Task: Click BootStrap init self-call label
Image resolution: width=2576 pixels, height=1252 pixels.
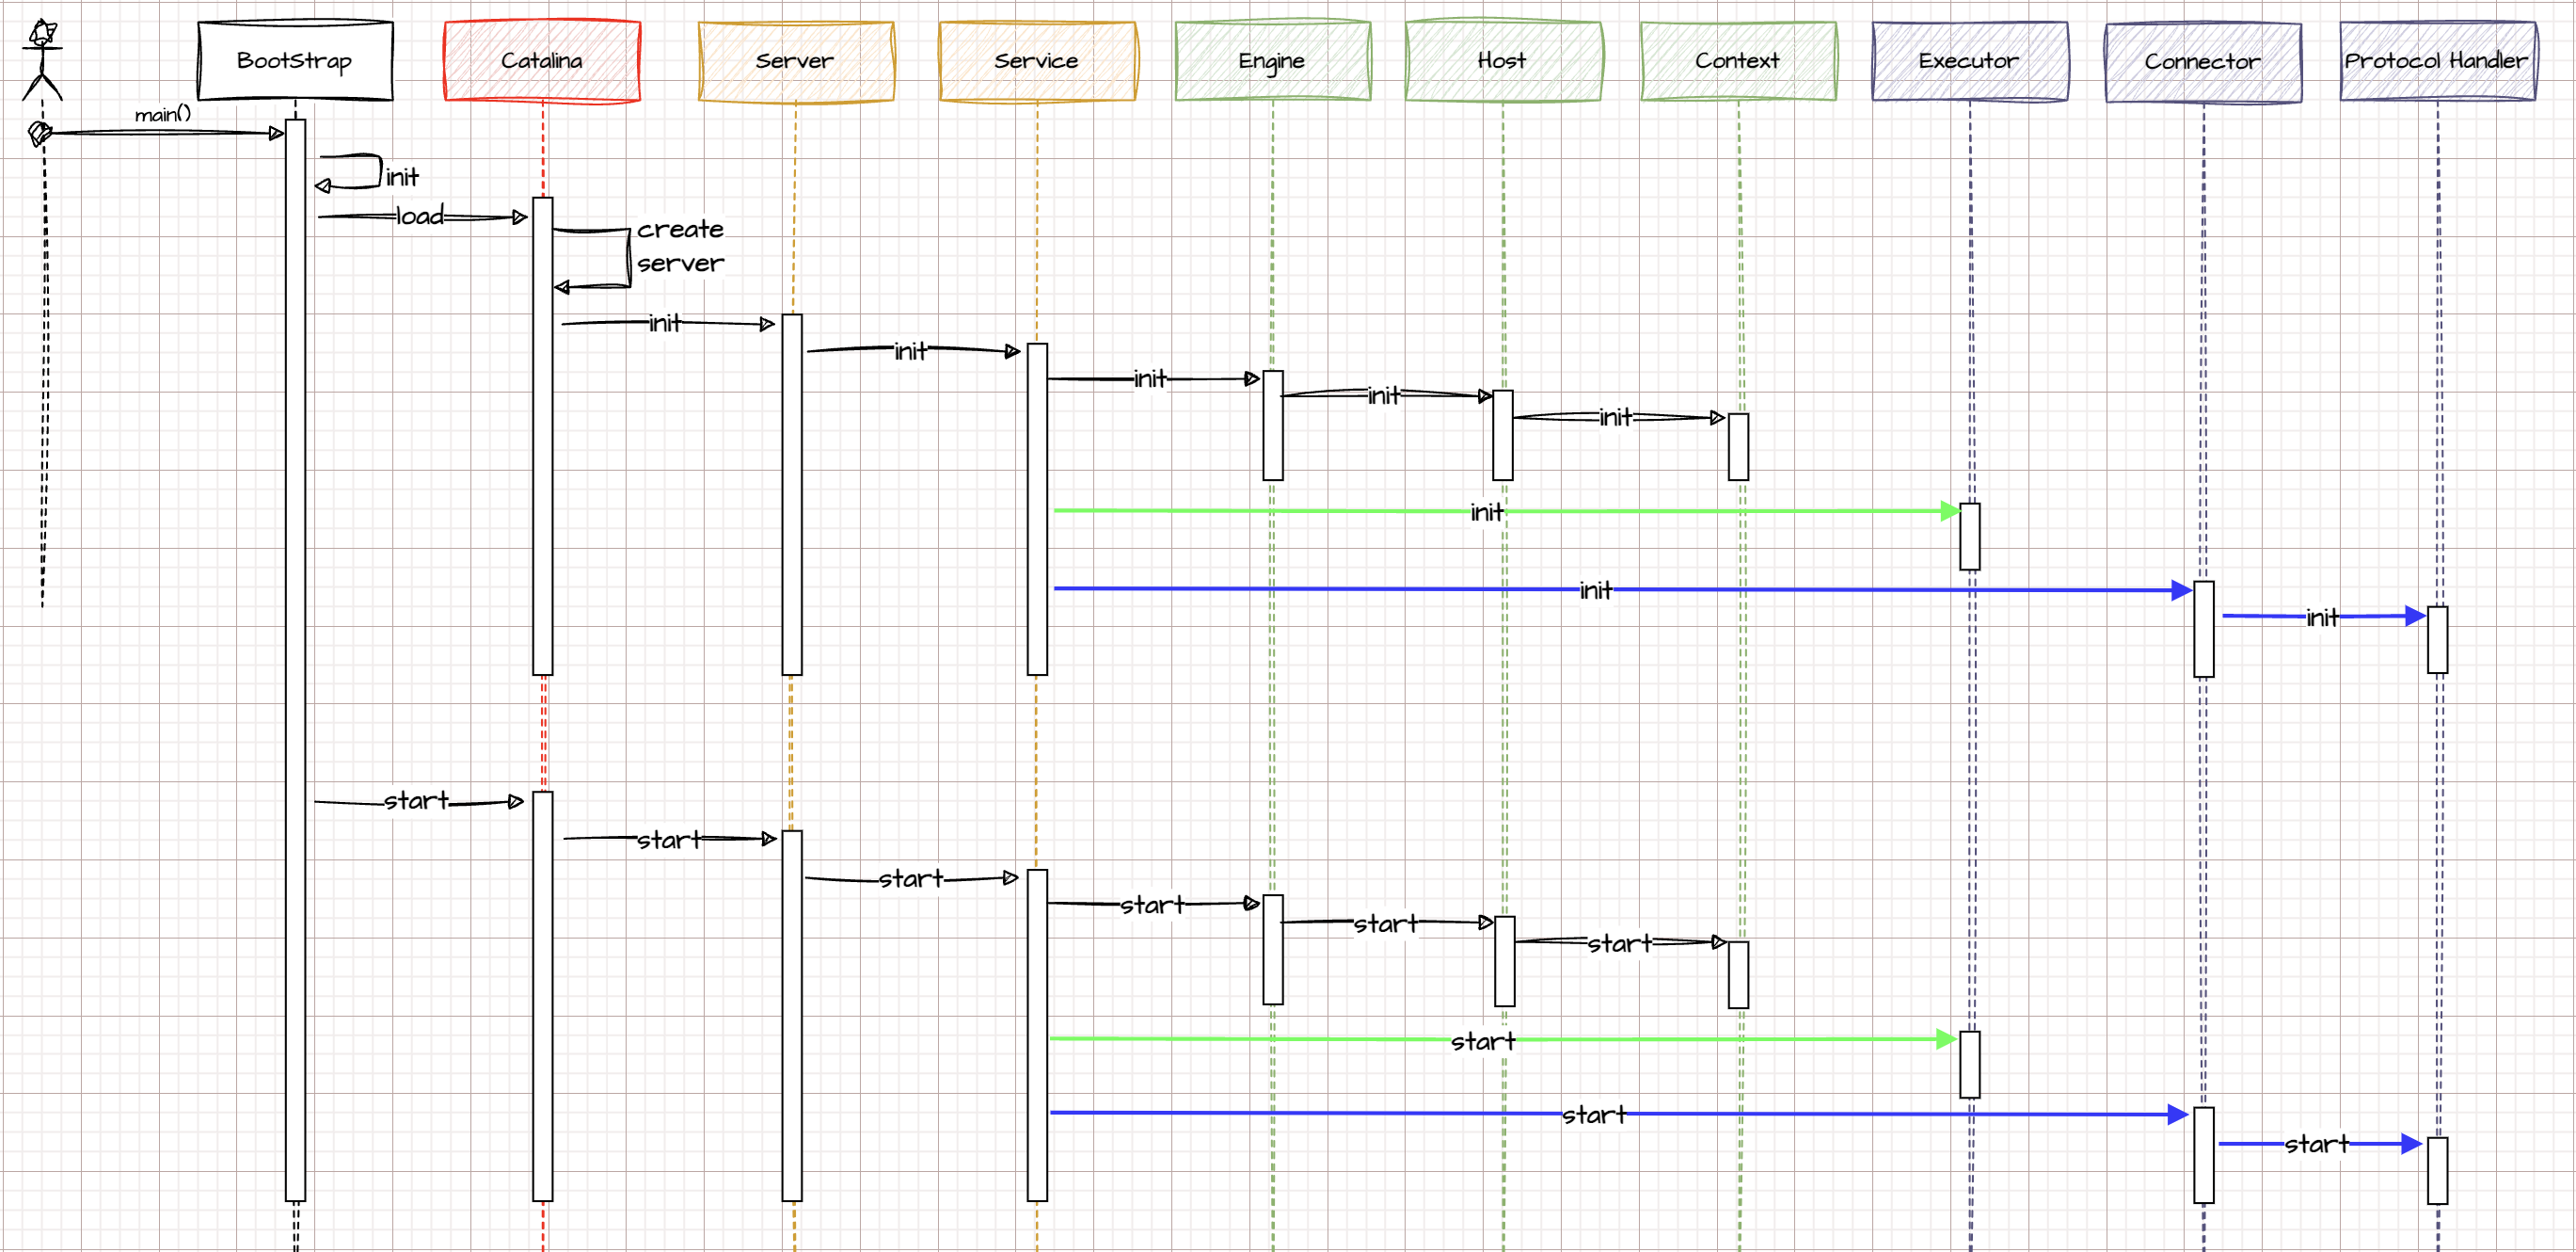Action: click(x=403, y=178)
